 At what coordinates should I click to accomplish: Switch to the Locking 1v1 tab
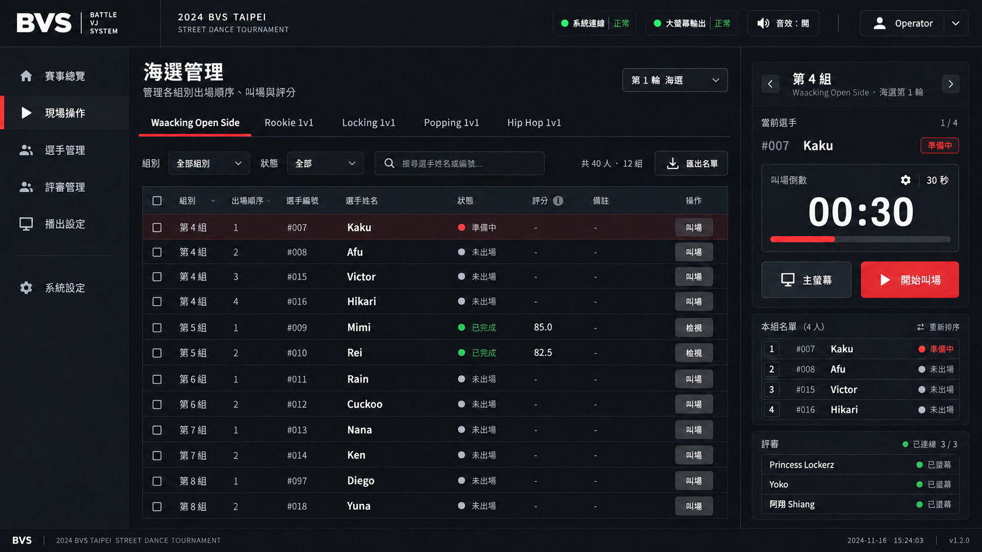coord(368,123)
